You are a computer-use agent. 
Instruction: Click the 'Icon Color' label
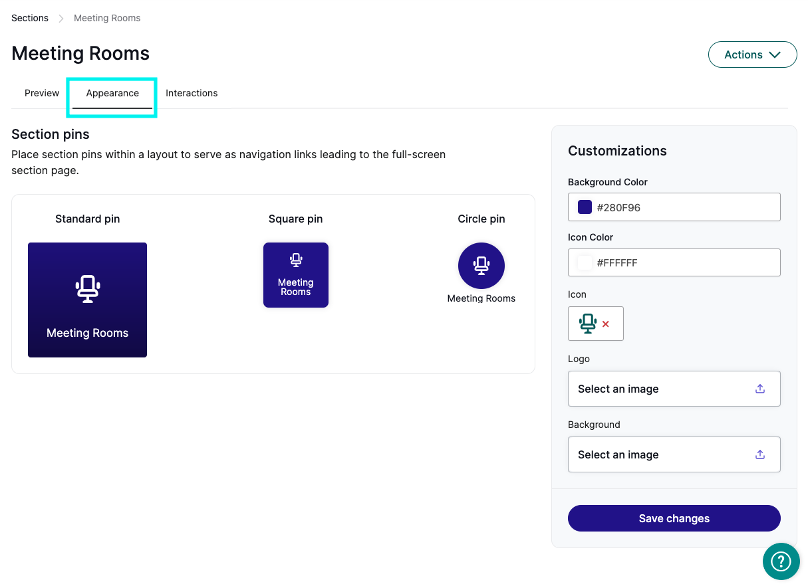(x=591, y=237)
